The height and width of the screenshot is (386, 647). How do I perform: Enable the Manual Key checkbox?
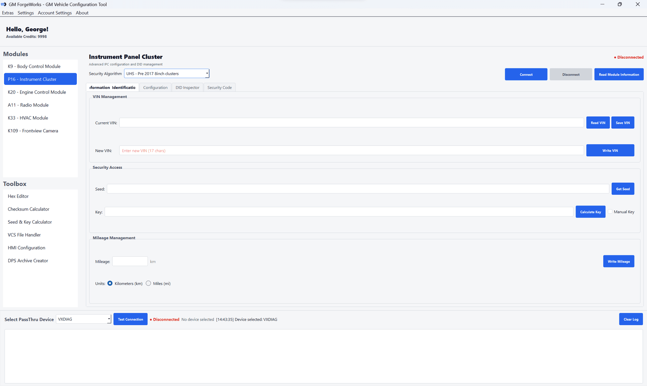(x=610, y=212)
